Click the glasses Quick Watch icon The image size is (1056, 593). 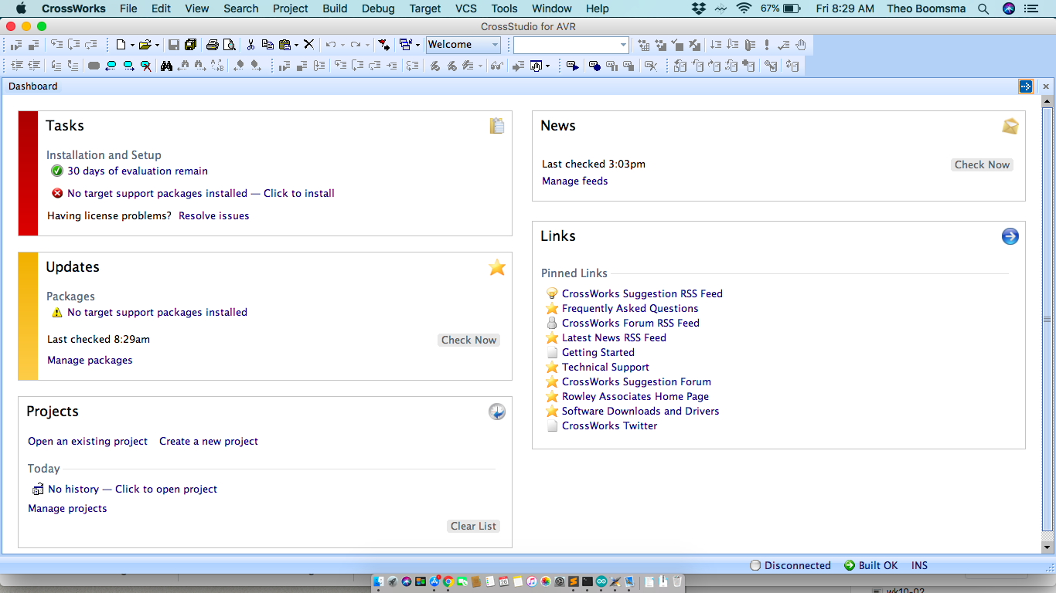(497, 66)
